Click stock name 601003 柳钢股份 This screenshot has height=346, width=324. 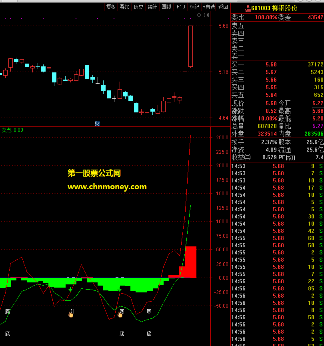tap(274, 8)
